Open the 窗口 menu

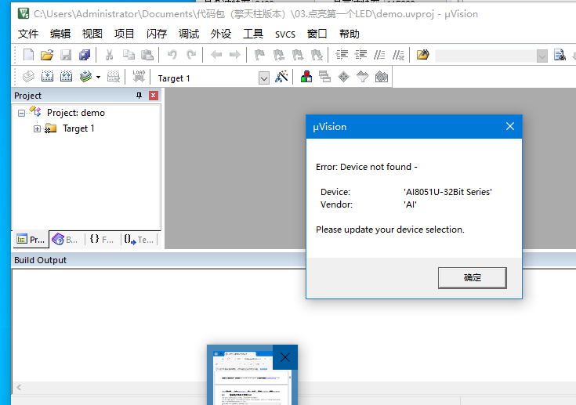317,34
